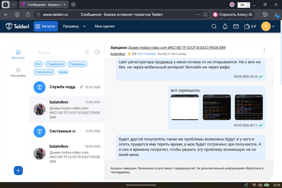Open the address bar three-dot menu

point(198,15)
